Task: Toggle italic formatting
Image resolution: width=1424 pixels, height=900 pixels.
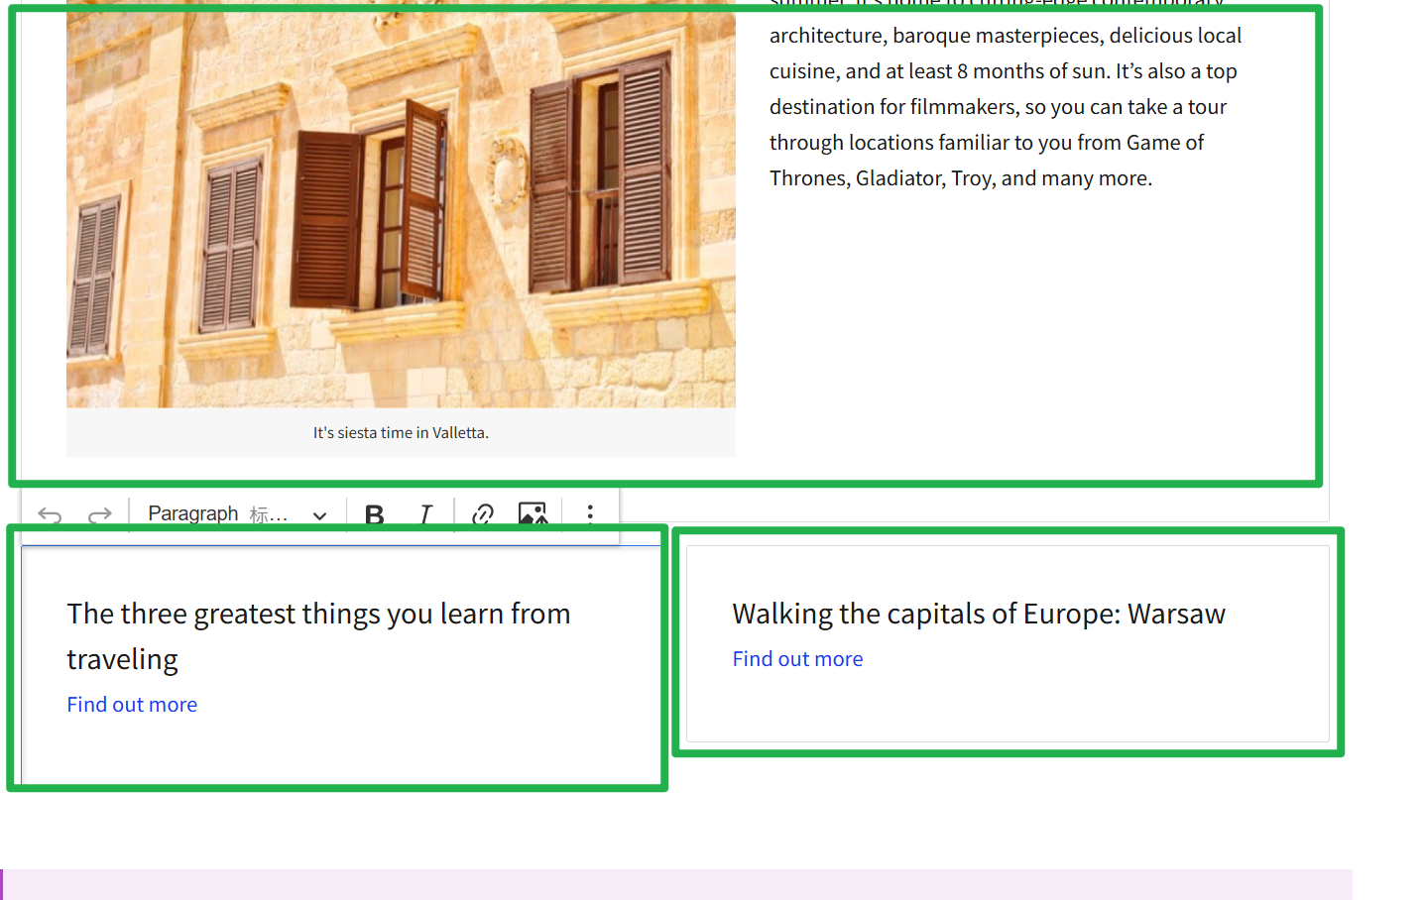Action: [x=425, y=514]
